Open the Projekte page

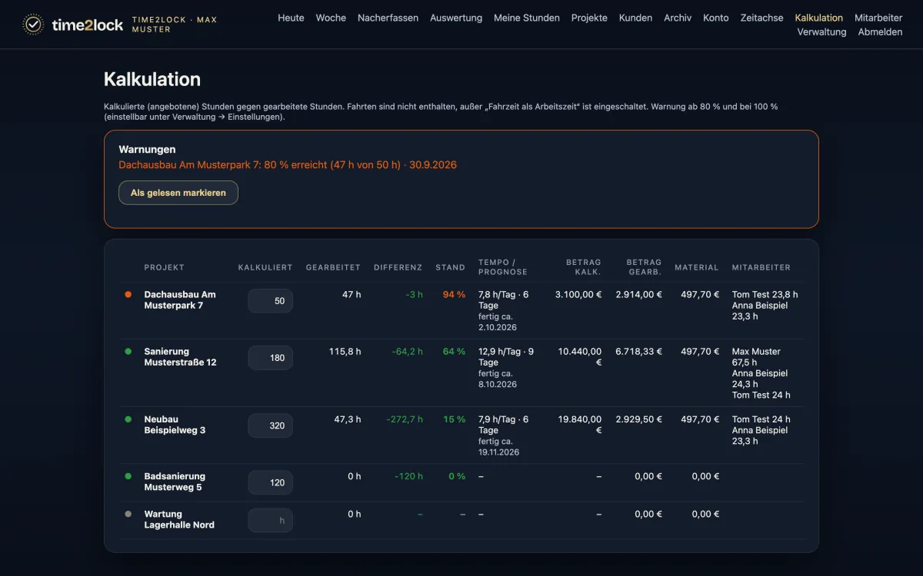pyautogui.click(x=589, y=18)
